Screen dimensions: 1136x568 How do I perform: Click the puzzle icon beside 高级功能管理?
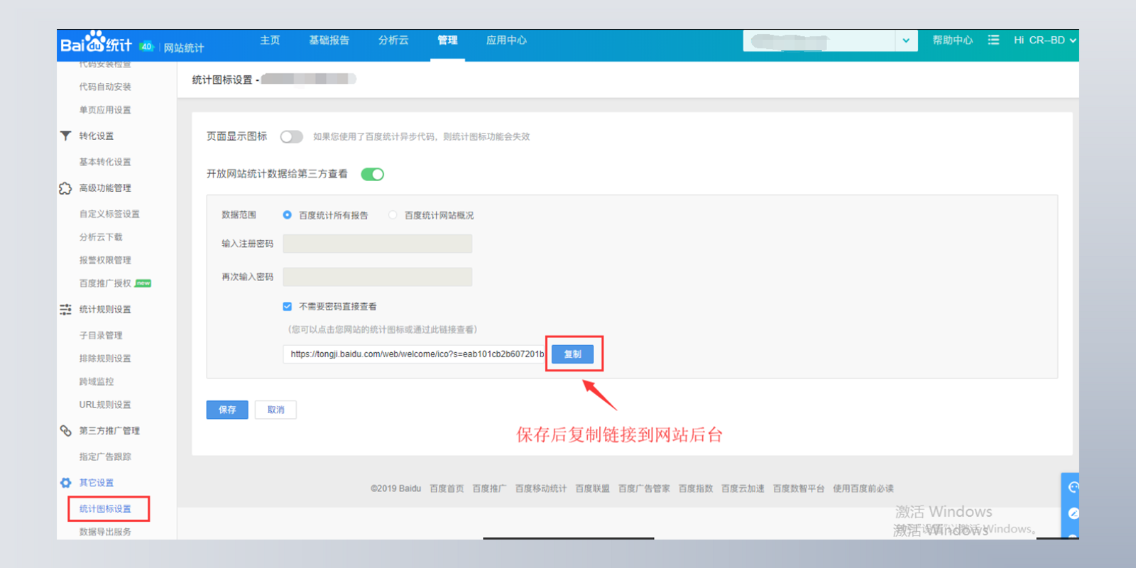click(65, 188)
